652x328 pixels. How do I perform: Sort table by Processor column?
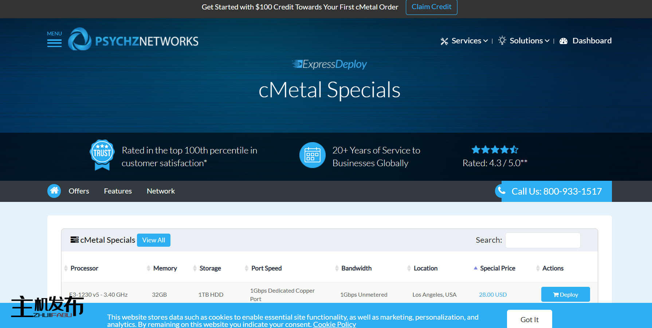point(84,268)
